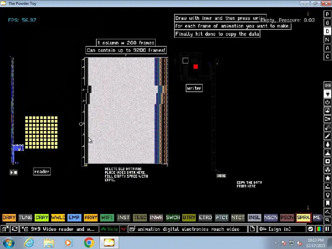Toggle the P quick option
Screen dimensions: 332x249
pyautogui.click(x=327, y=14)
